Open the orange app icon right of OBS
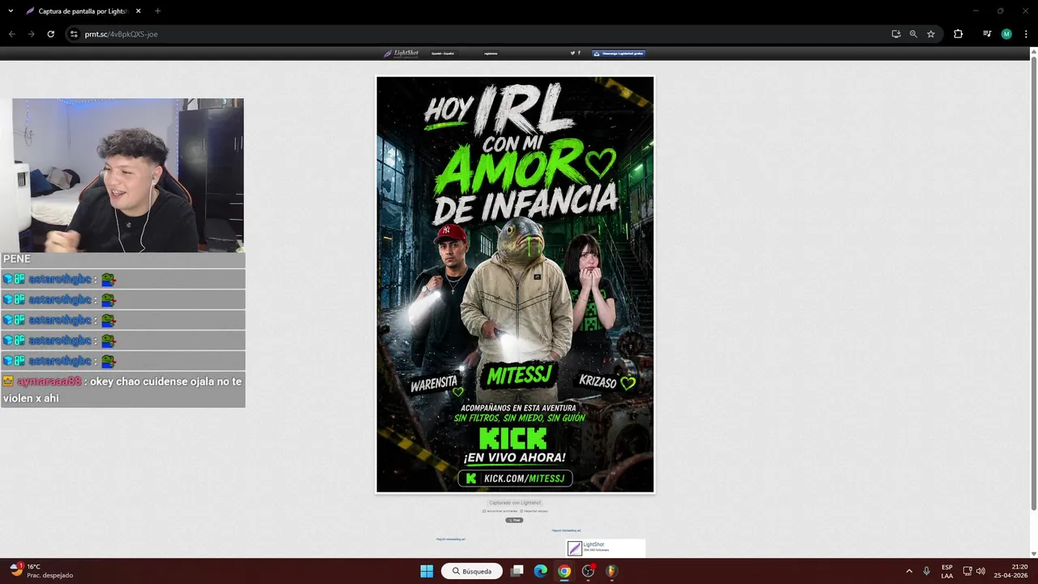Screen dimensions: 1038x584 [612, 571]
